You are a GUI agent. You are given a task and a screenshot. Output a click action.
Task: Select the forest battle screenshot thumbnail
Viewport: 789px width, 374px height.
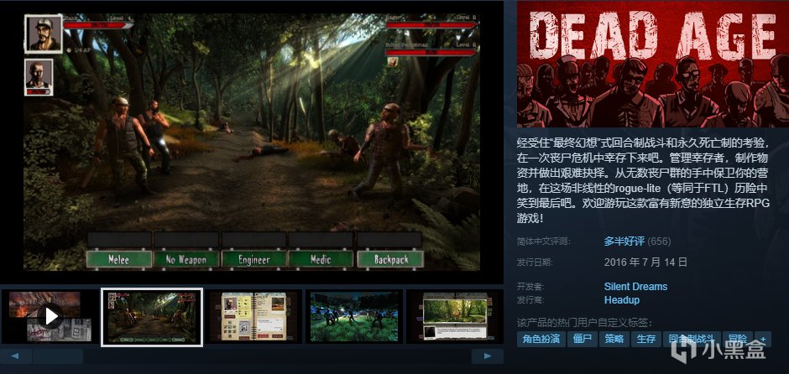click(152, 317)
